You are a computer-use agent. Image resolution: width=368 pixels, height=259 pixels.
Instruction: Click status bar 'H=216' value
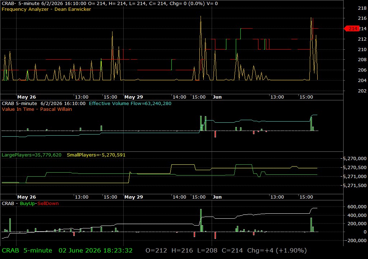click(x=182, y=250)
